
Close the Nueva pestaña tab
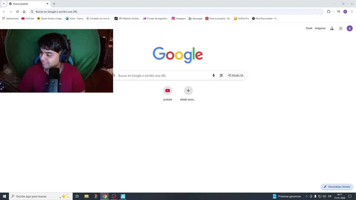tap(48, 4)
